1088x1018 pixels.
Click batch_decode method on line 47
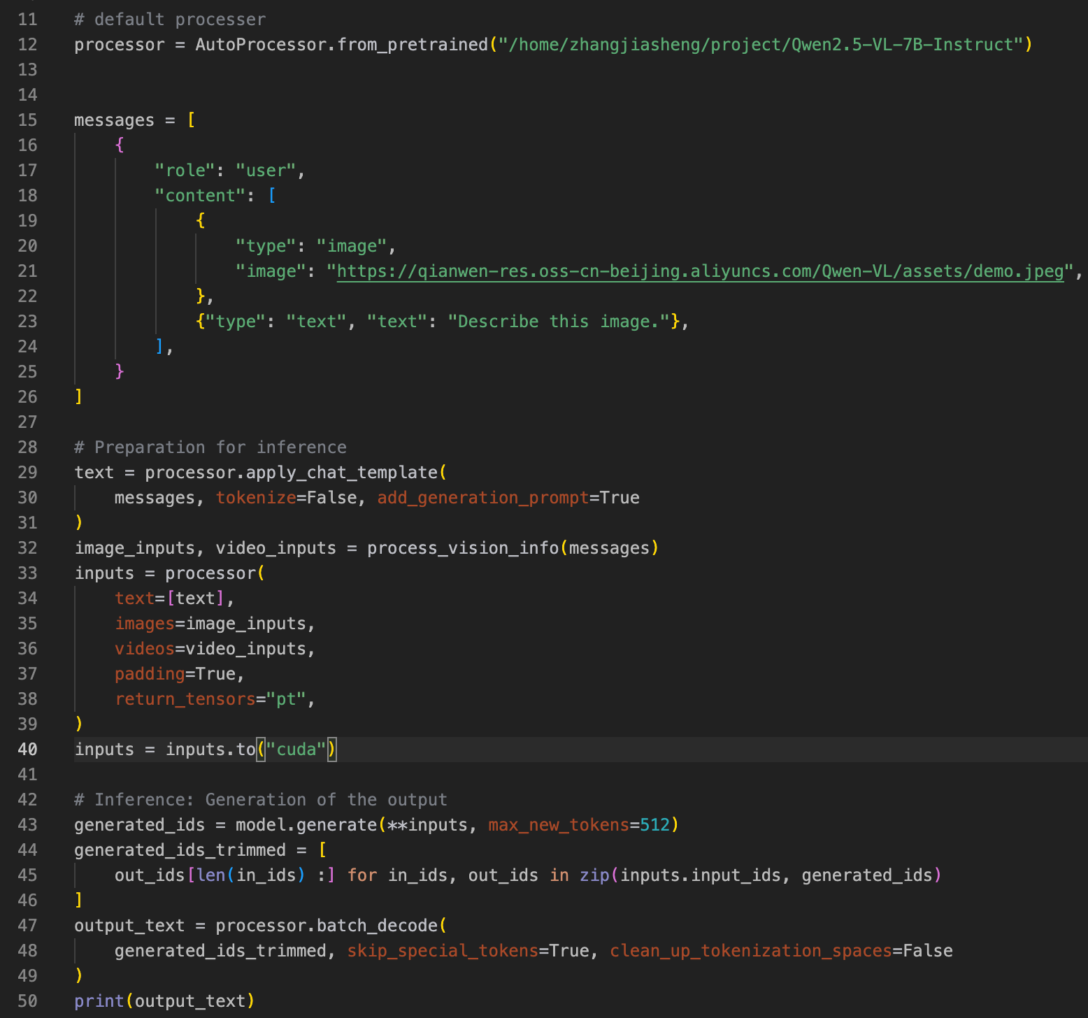[x=376, y=926]
